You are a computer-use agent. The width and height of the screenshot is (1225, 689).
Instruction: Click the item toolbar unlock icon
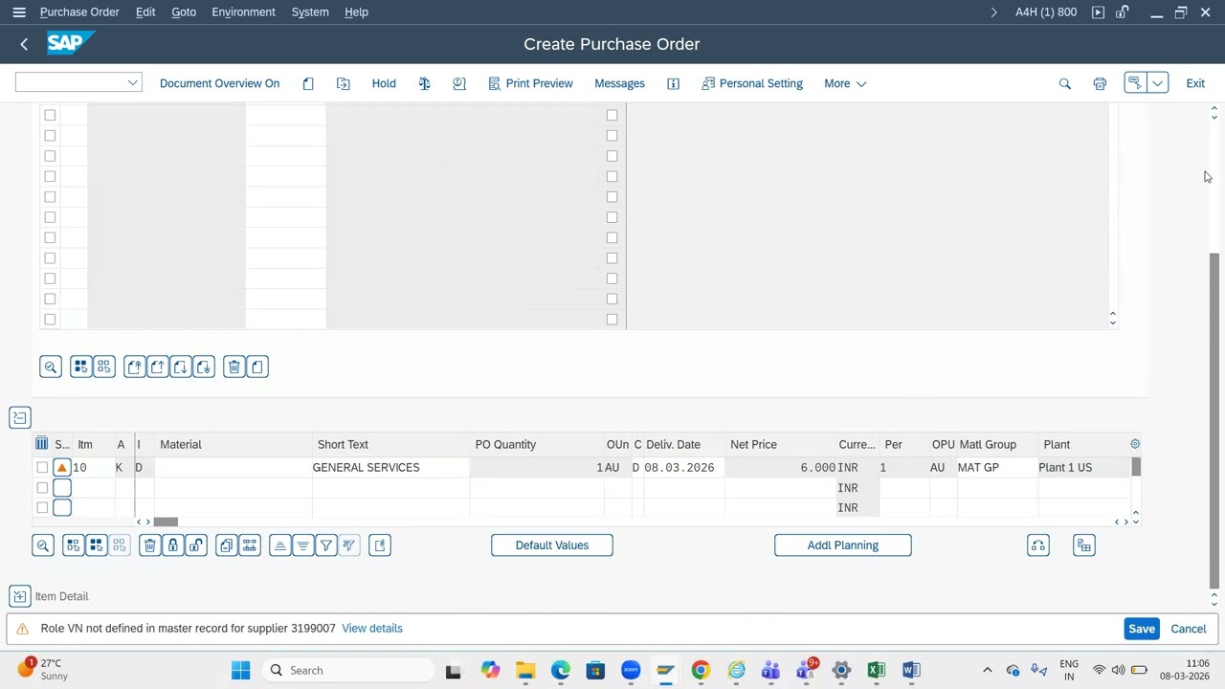pyautogui.click(x=196, y=545)
